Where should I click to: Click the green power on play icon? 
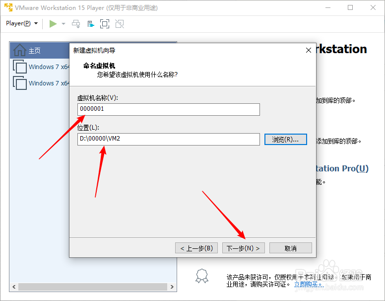53,24
